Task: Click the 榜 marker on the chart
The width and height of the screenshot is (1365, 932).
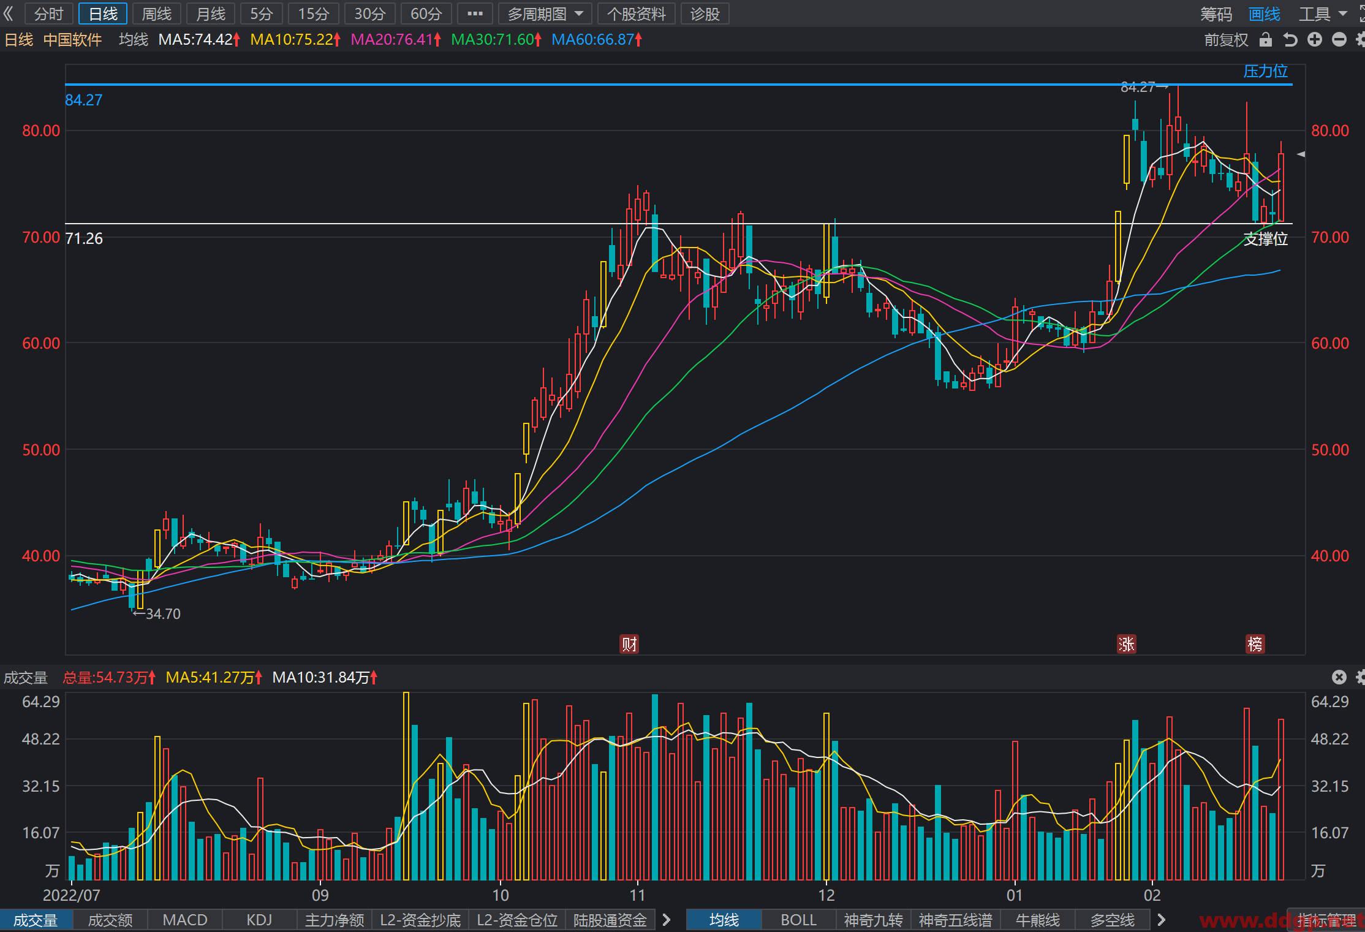Action: [x=1255, y=644]
